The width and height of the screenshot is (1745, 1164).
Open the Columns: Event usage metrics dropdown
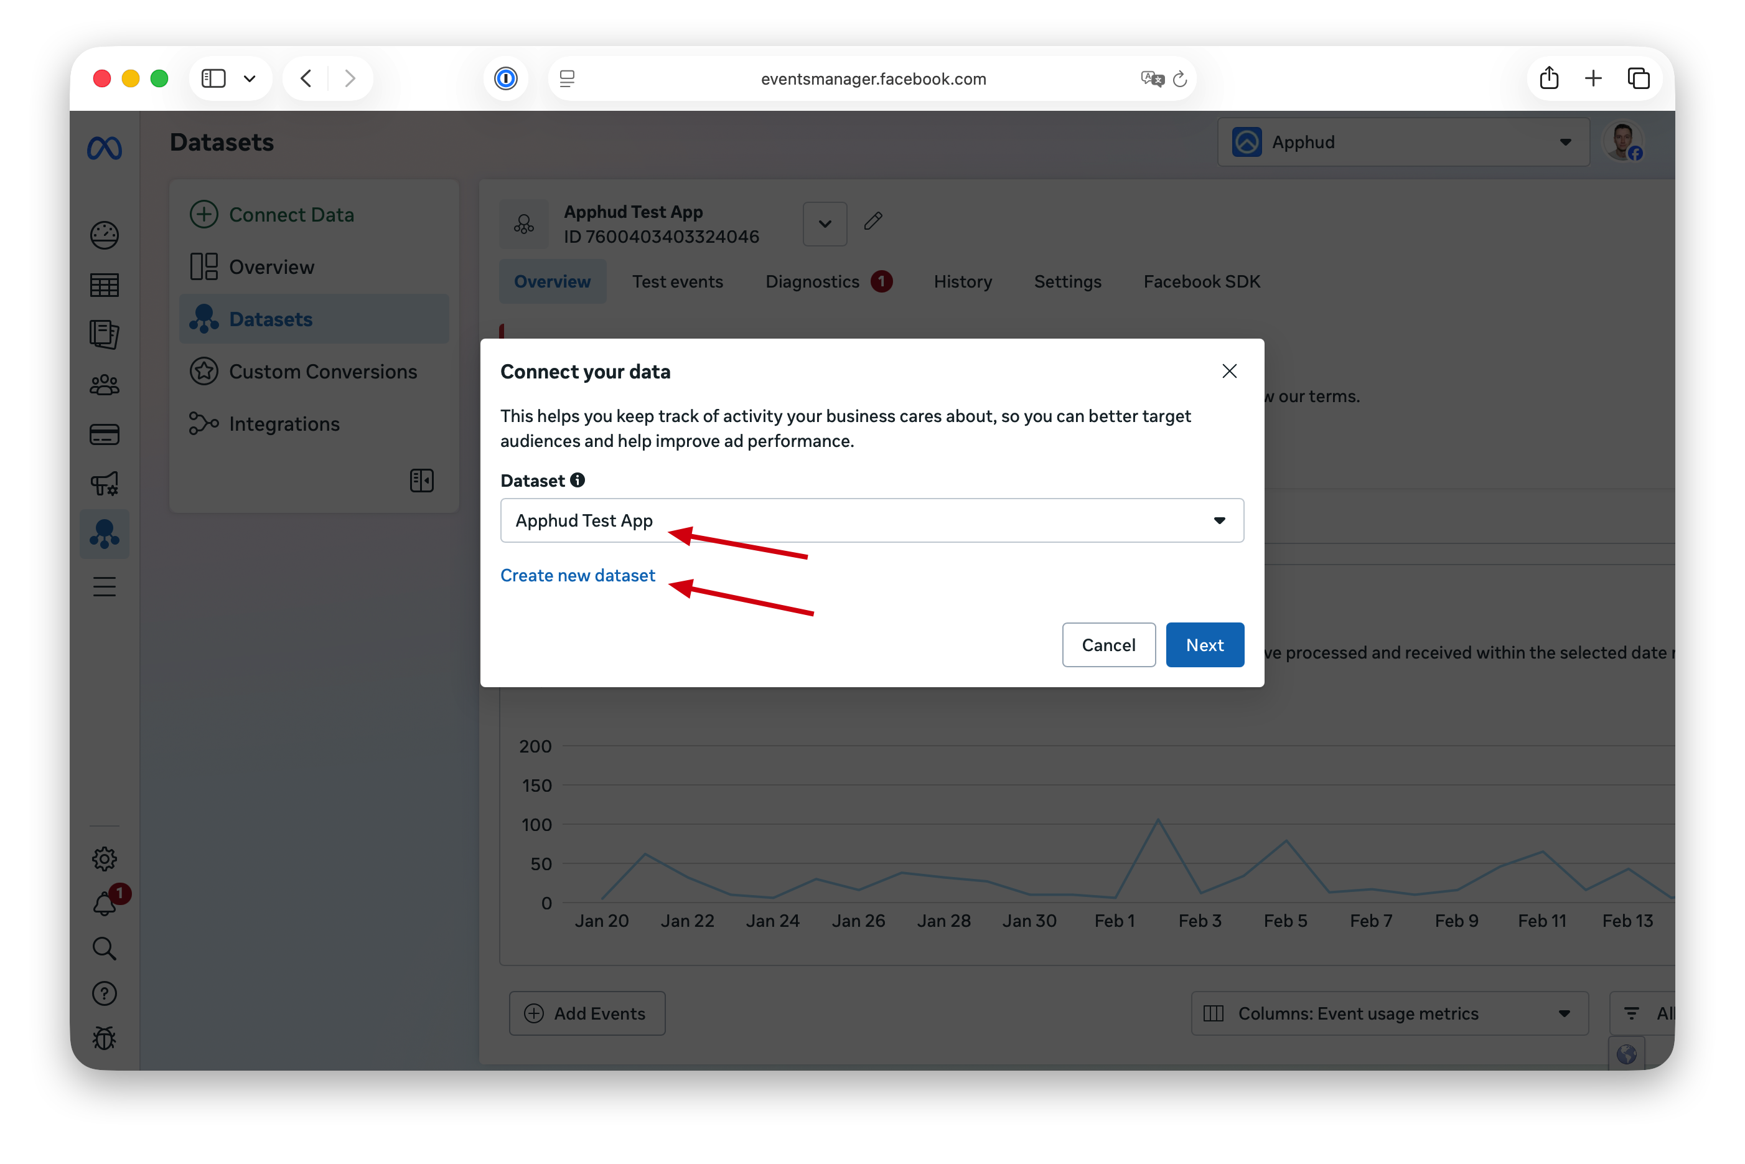[1389, 1013]
